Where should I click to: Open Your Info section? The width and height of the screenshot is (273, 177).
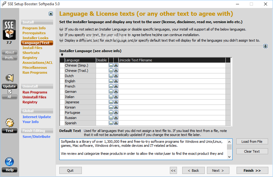click(31, 122)
